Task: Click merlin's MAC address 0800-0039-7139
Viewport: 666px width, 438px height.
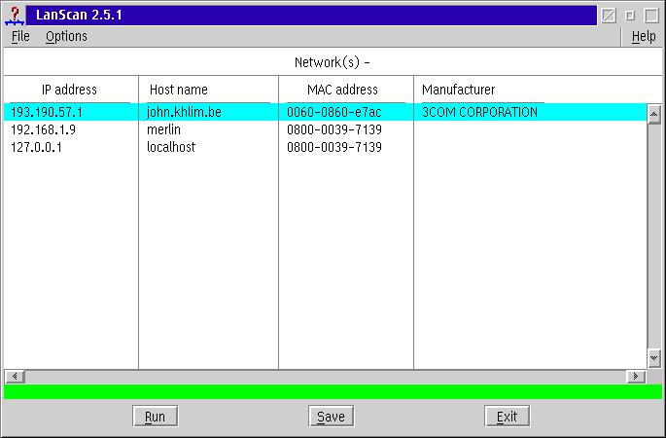Action: click(x=334, y=129)
